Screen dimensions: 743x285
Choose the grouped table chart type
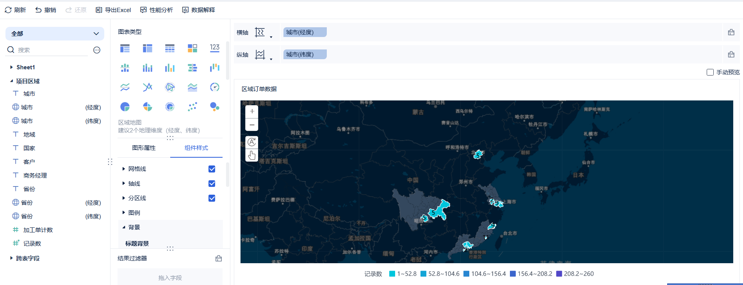pos(125,48)
